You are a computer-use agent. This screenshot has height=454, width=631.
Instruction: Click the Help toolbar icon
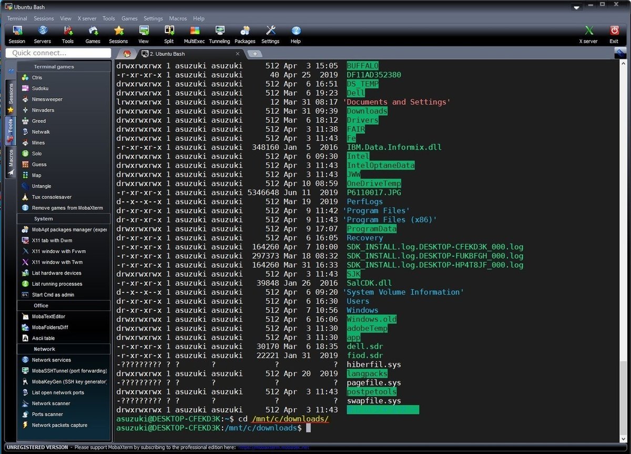click(x=296, y=35)
